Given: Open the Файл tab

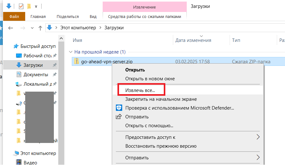Looking at the screenshot, I should point(14,16).
